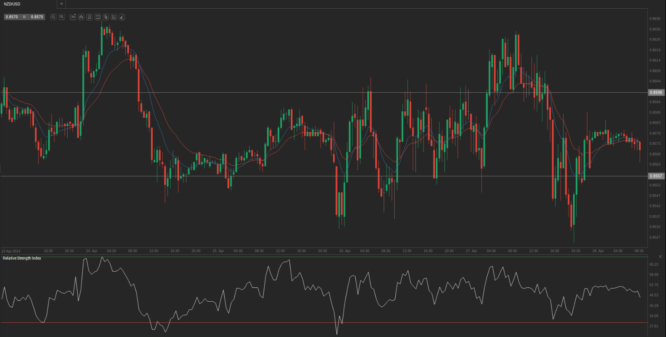Select the drawing edit tool icon
Viewport: 666px width, 337px height.
point(114,17)
